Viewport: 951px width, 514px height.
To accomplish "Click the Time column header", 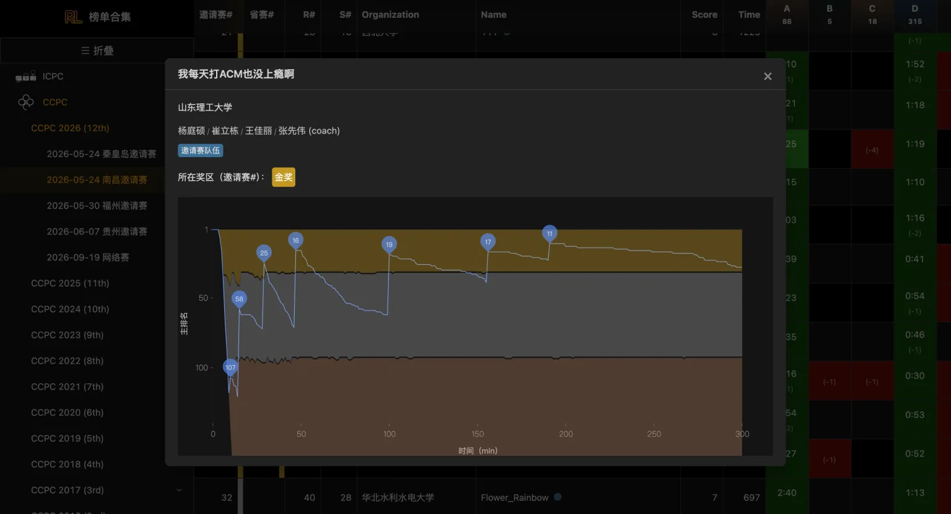I will tap(749, 15).
